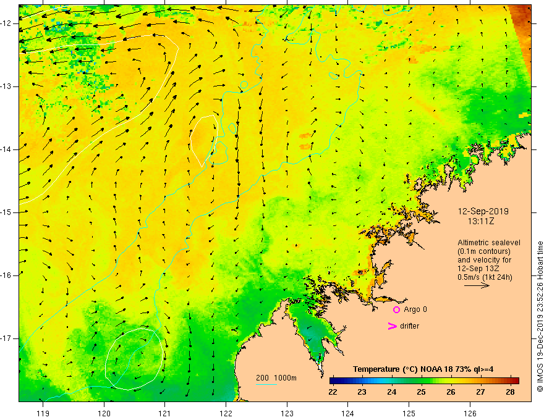
Task: Click the longitude axis label 123
Action: [x=287, y=413]
